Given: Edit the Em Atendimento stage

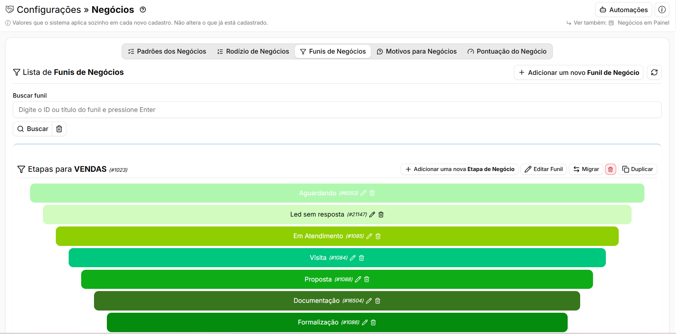Looking at the screenshot, I should [x=369, y=236].
